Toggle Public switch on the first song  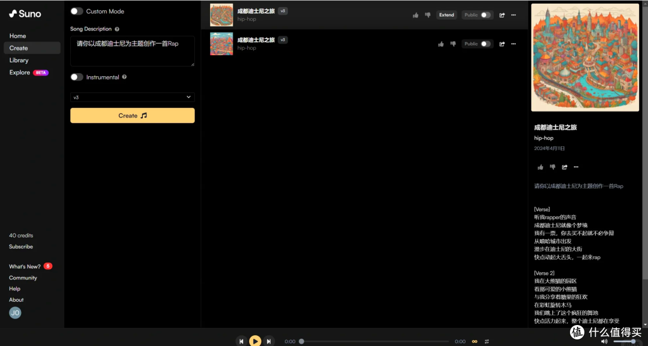pos(485,15)
